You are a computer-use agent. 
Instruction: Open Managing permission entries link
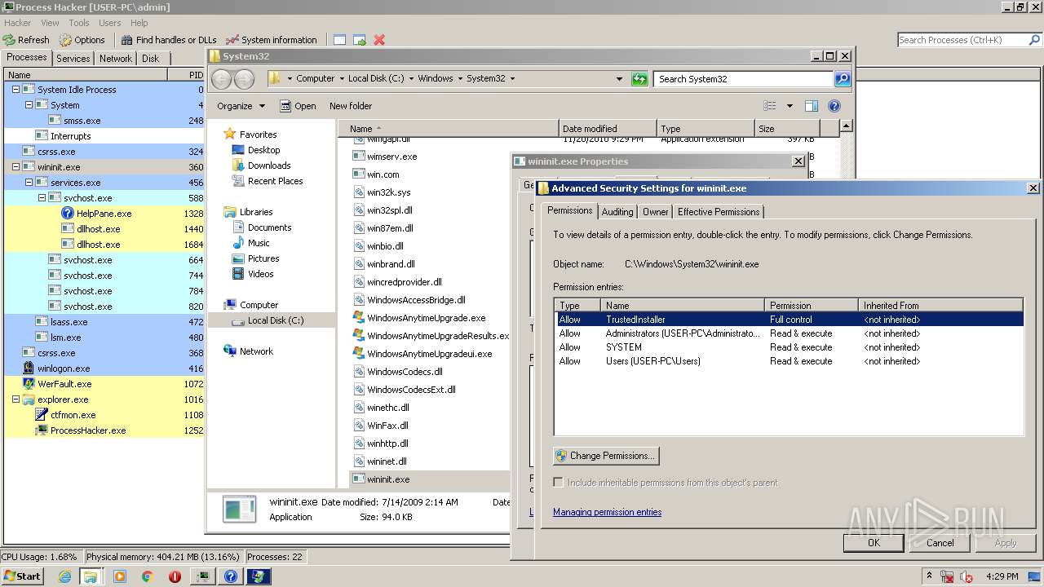(x=607, y=512)
